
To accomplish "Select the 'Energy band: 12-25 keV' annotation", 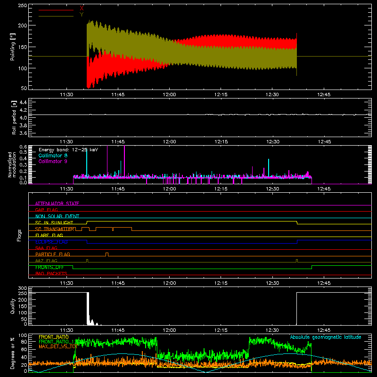I will 68,150.
